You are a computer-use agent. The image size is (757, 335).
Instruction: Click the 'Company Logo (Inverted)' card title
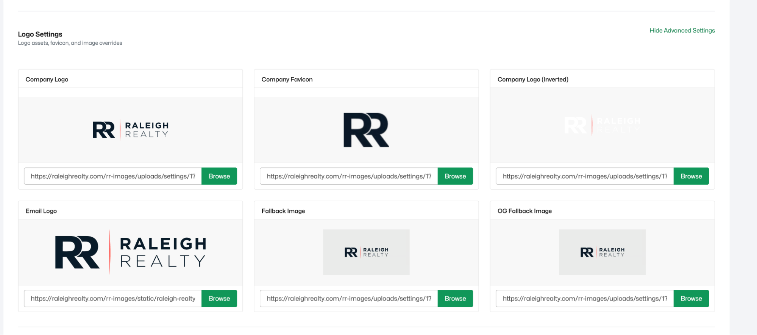tap(533, 79)
